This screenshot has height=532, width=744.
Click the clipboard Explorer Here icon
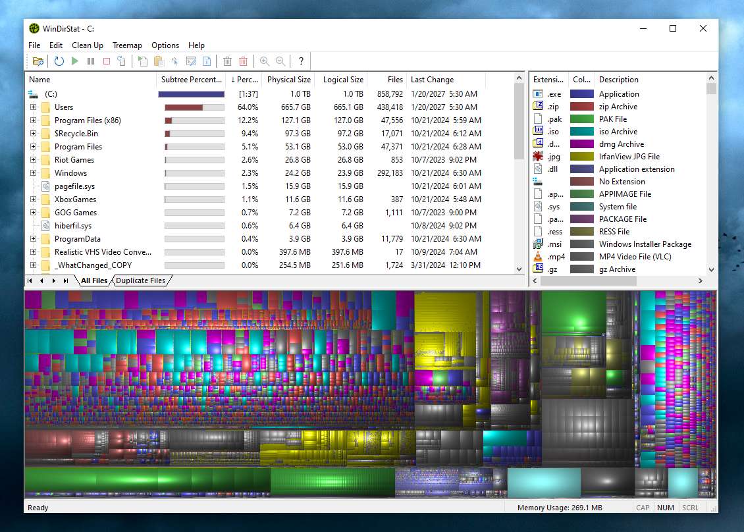tap(159, 61)
